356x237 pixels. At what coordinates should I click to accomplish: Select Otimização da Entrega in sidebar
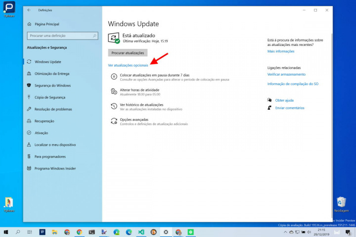52,74
